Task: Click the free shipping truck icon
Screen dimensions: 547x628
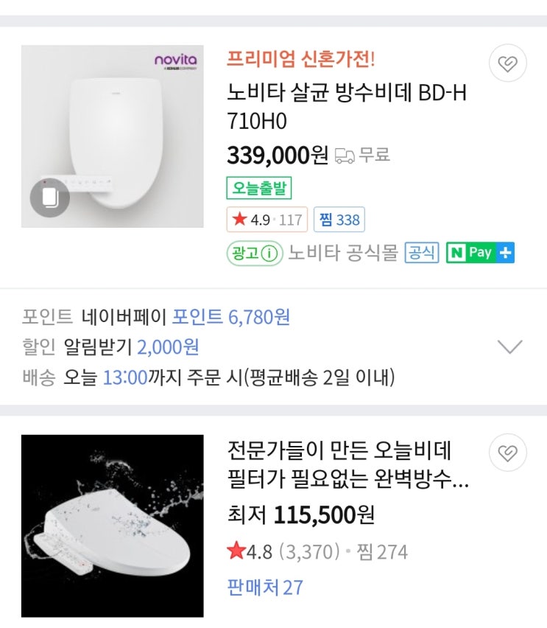Action: [344, 156]
